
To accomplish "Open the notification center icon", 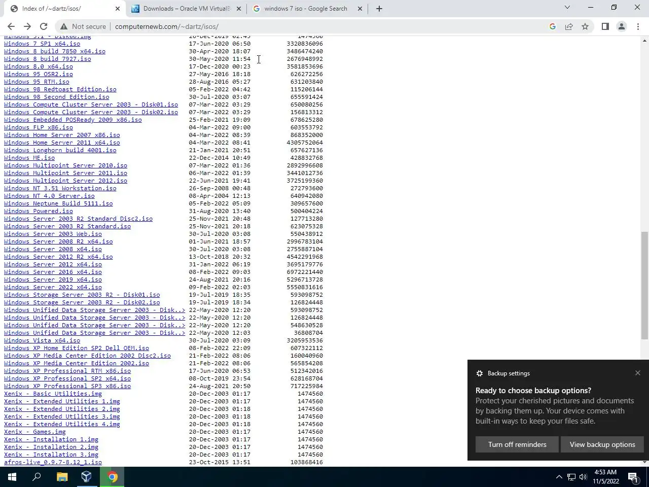I will click(633, 477).
